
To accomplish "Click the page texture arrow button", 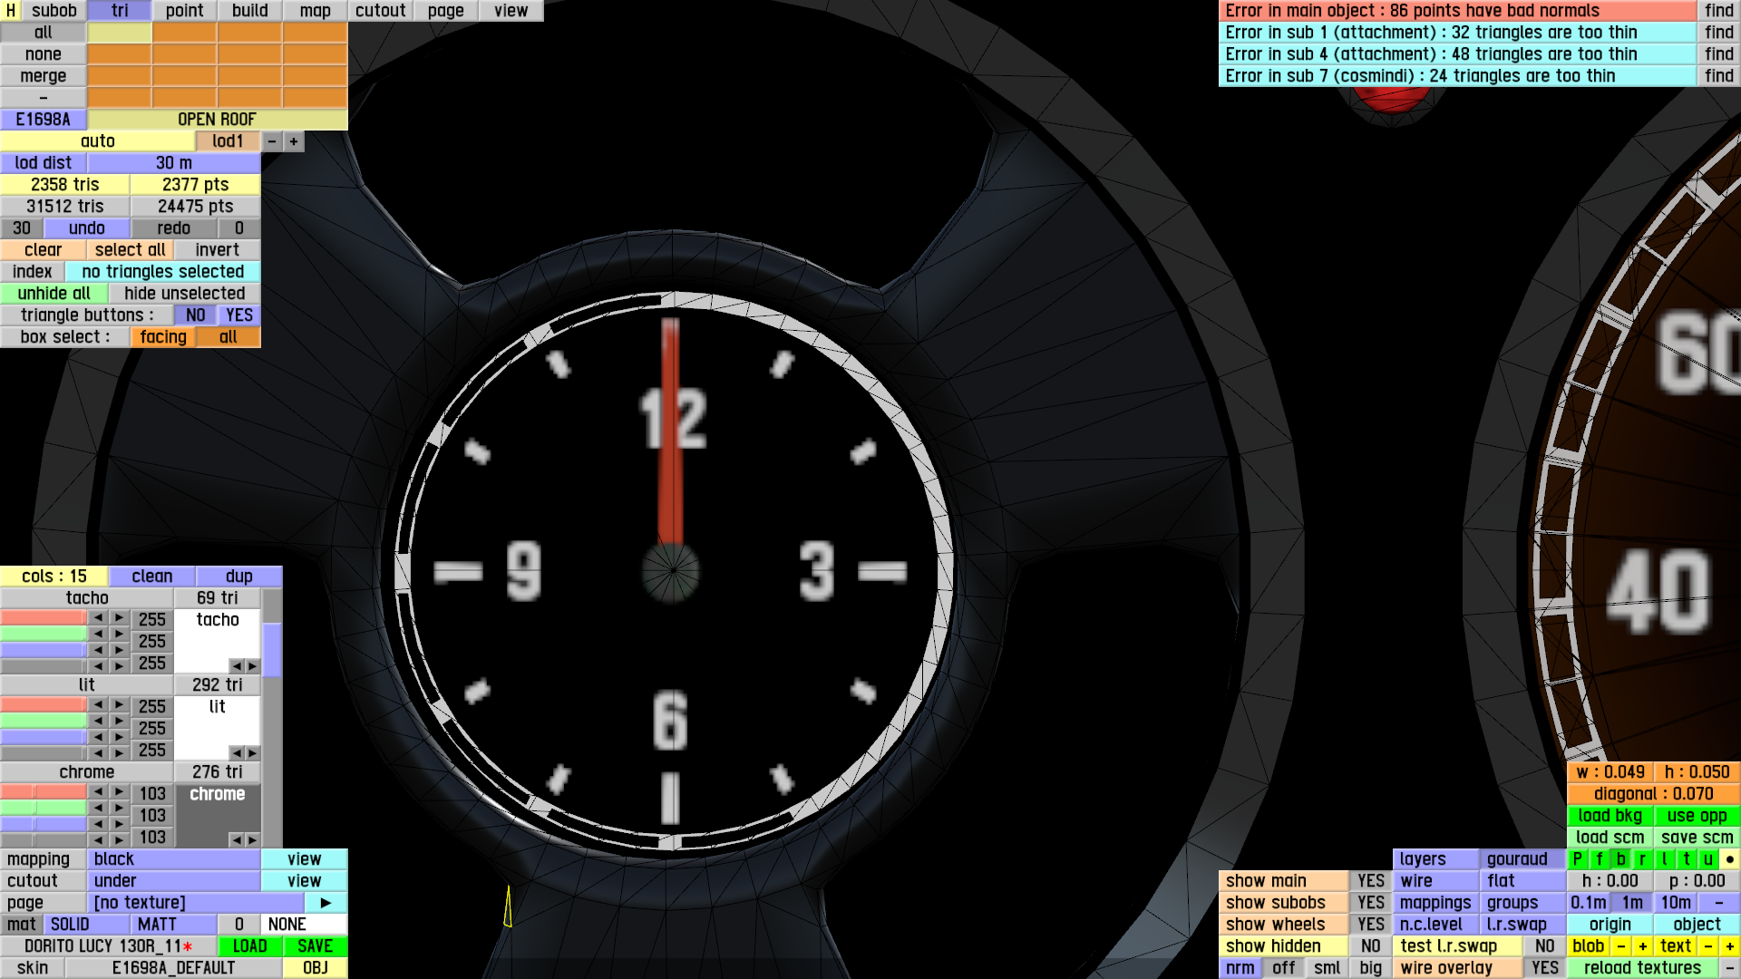I will click(x=326, y=903).
